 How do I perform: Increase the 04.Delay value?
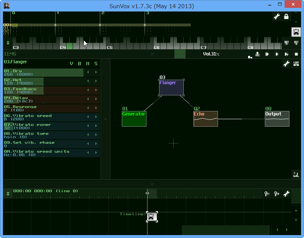[x=96, y=99]
